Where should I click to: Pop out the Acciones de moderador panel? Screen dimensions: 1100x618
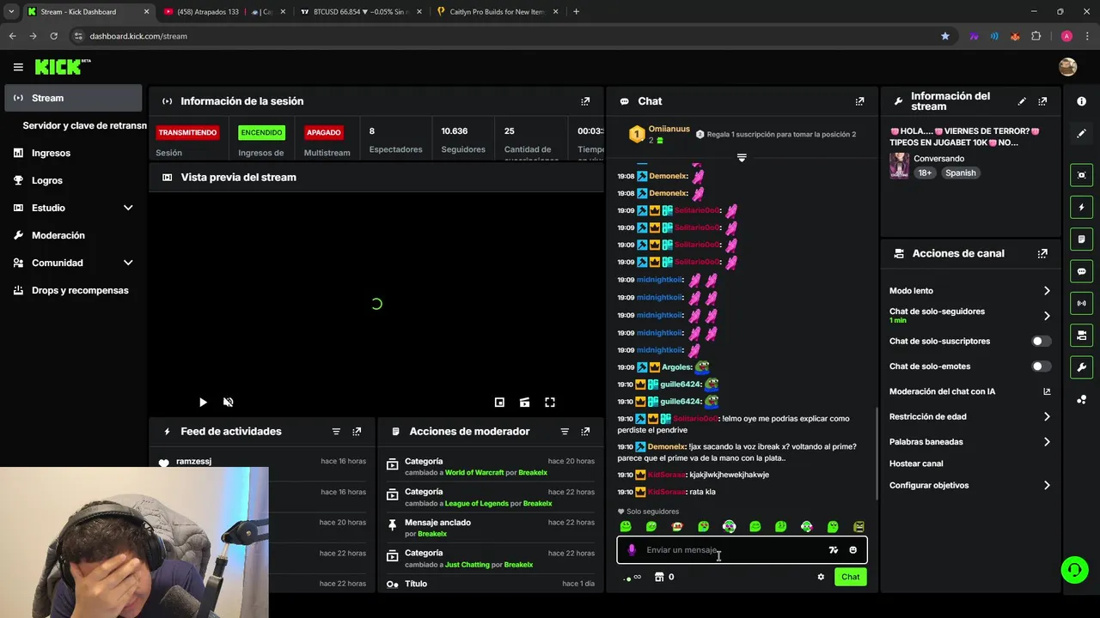585,432
